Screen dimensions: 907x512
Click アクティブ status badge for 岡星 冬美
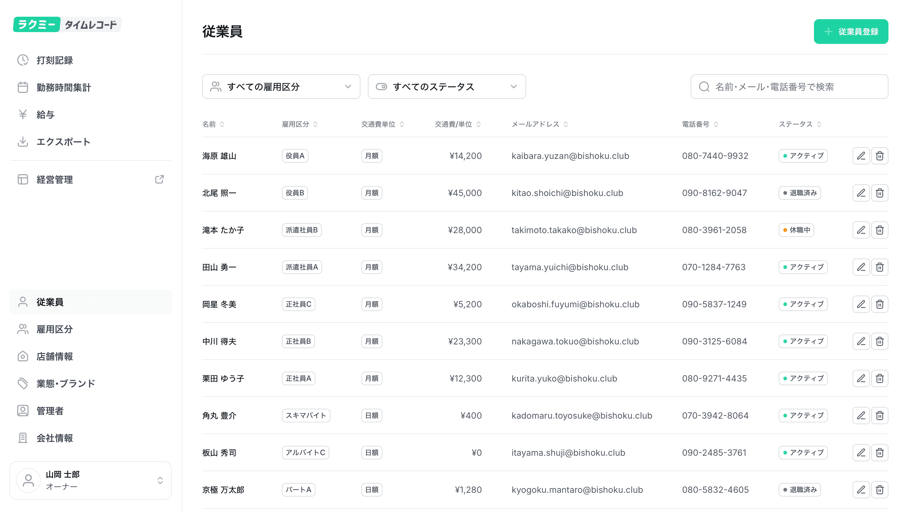(803, 304)
